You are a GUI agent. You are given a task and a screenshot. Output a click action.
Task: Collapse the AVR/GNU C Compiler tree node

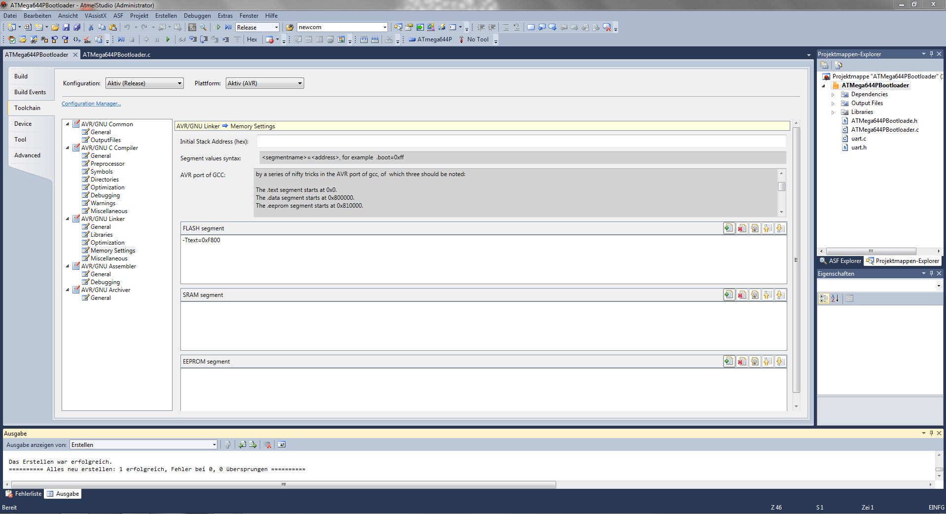pos(68,147)
